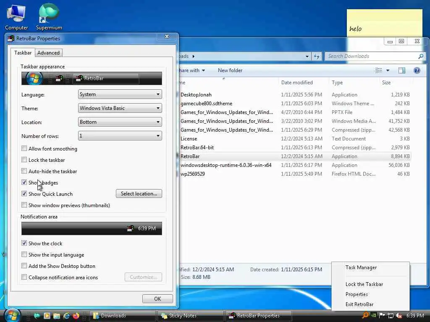The image size is (430, 322).
Task: Click the RetroBar icon in the notification preview
Action: [131, 228]
